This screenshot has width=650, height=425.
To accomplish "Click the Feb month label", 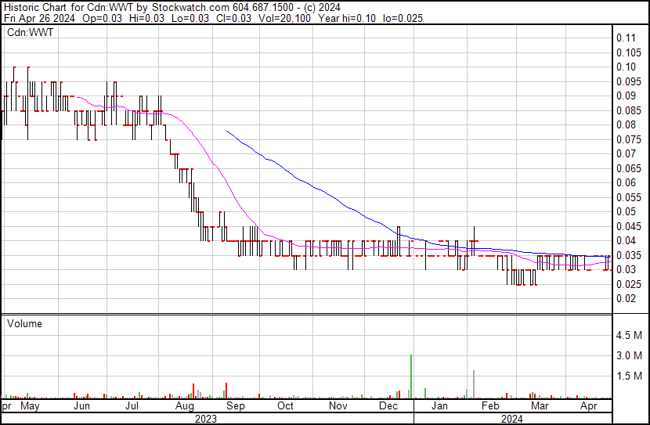I will 490,406.
